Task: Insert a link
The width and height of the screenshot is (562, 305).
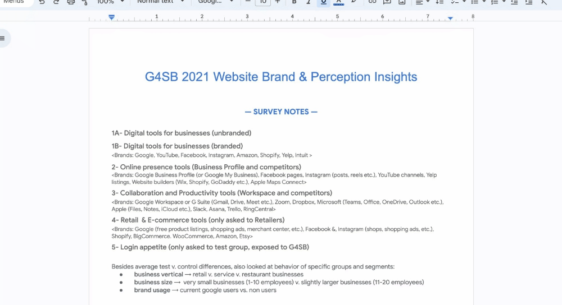Action: tap(372, 2)
